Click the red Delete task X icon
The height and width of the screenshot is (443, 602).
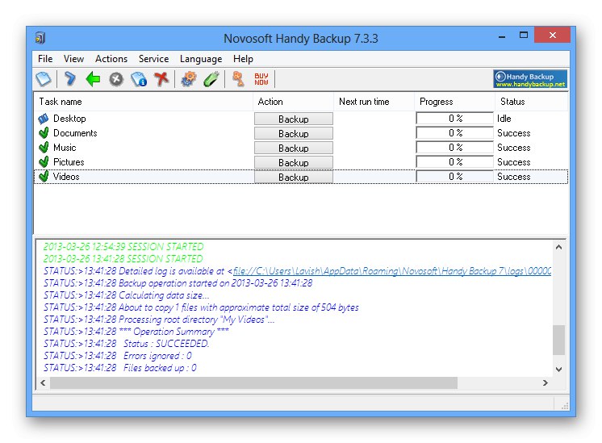click(161, 79)
